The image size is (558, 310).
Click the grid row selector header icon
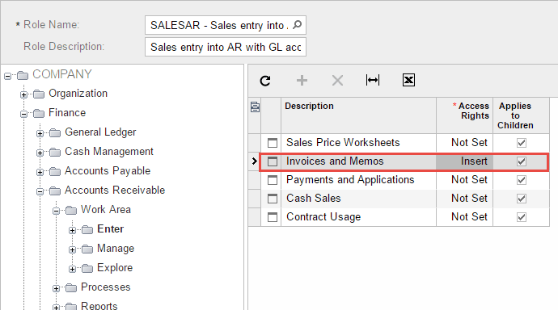(255, 107)
